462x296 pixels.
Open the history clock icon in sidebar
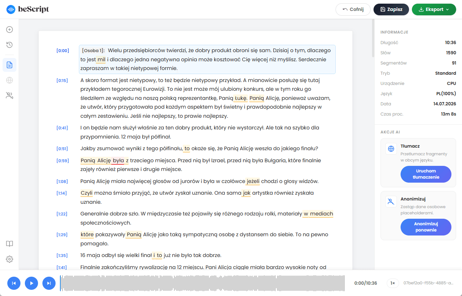[x=10, y=45]
